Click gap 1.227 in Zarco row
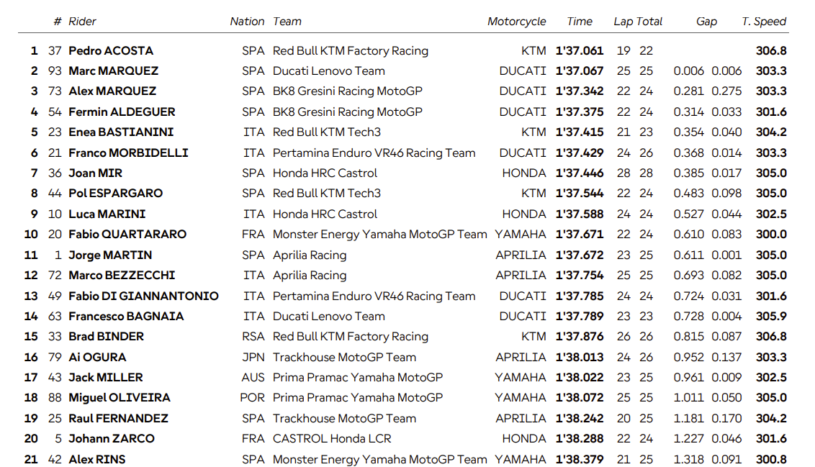Image resolution: width=815 pixels, height=467 pixels. 689,439
